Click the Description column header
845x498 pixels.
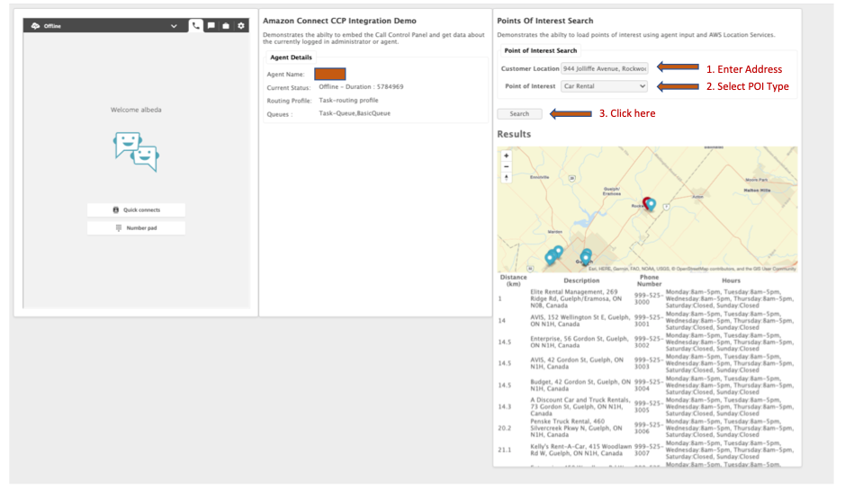pos(581,280)
